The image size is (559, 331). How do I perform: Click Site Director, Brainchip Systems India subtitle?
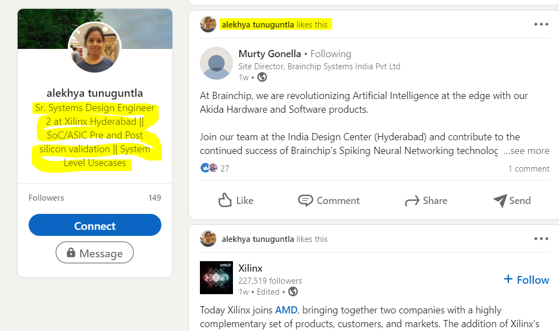coord(319,67)
